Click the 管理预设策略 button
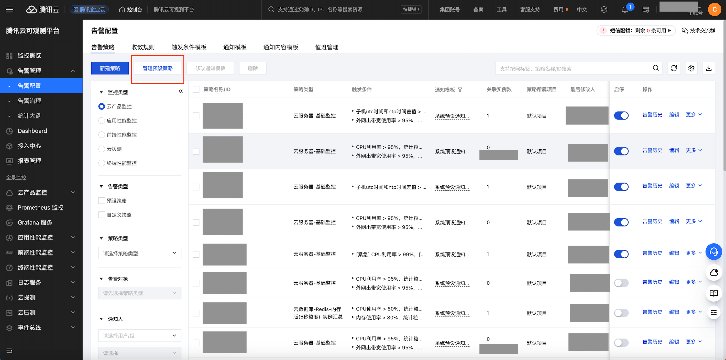 (x=158, y=68)
